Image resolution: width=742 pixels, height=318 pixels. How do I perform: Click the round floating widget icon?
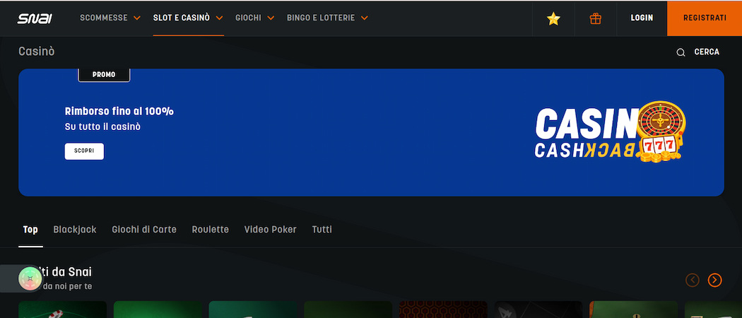point(30,278)
